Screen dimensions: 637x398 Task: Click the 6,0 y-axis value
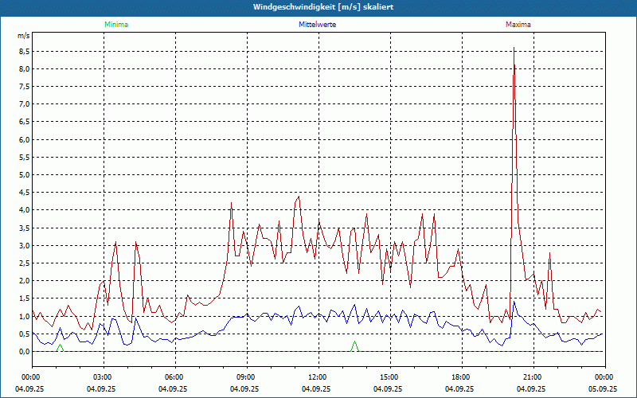[x=24, y=140]
